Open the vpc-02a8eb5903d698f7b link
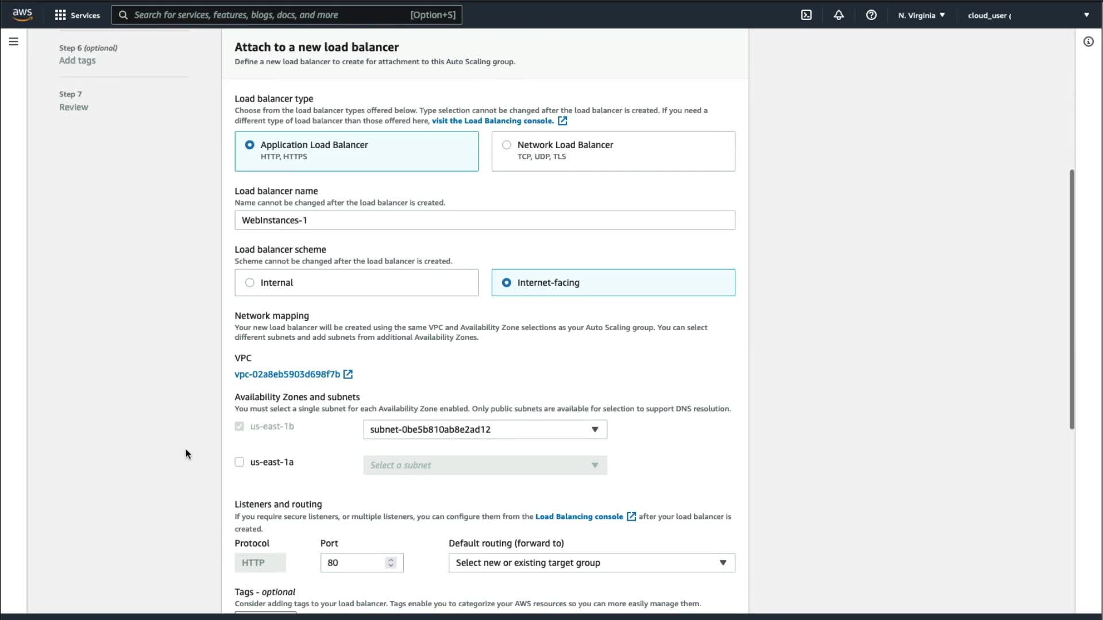Image resolution: width=1103 pixels, height=620 pixels. (287, 374)
